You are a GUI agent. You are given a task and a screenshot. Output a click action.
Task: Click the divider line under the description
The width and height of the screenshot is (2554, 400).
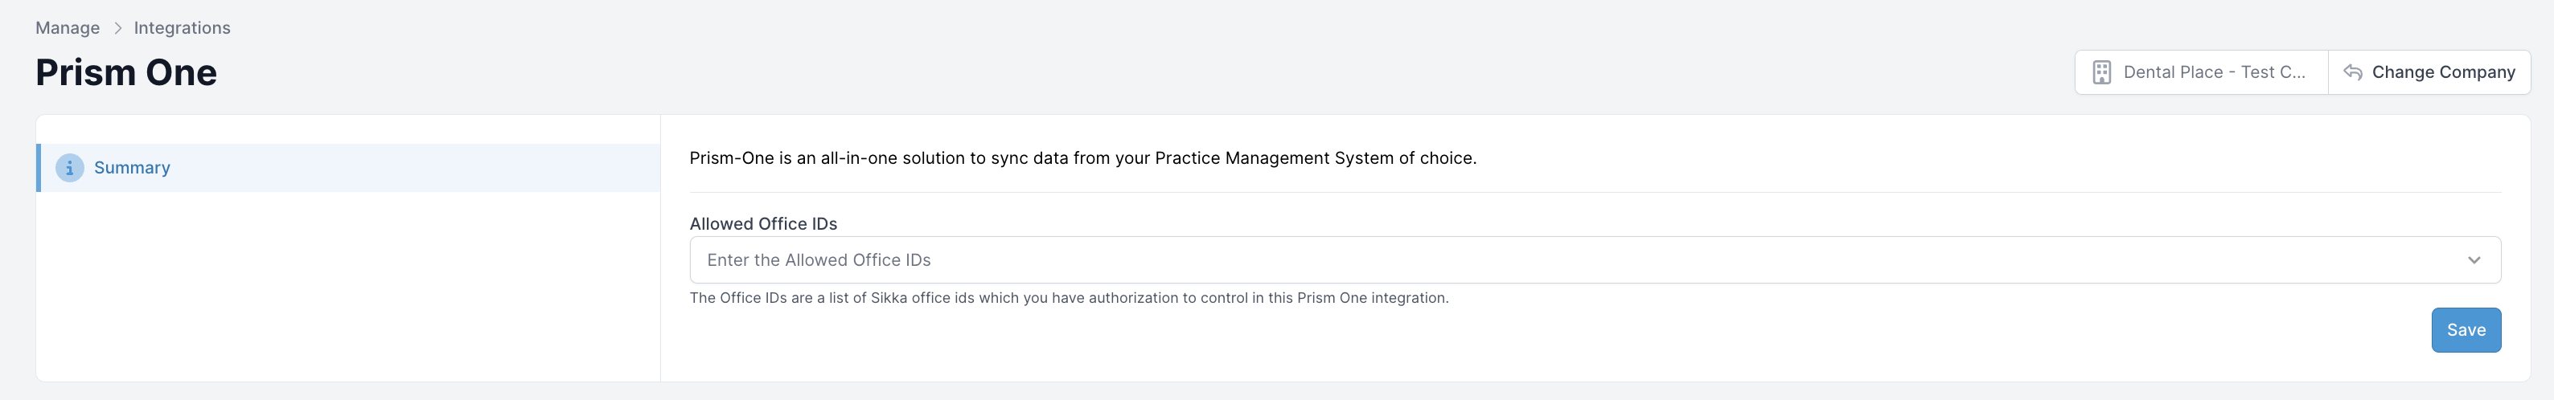click(x=1595, y=192)
